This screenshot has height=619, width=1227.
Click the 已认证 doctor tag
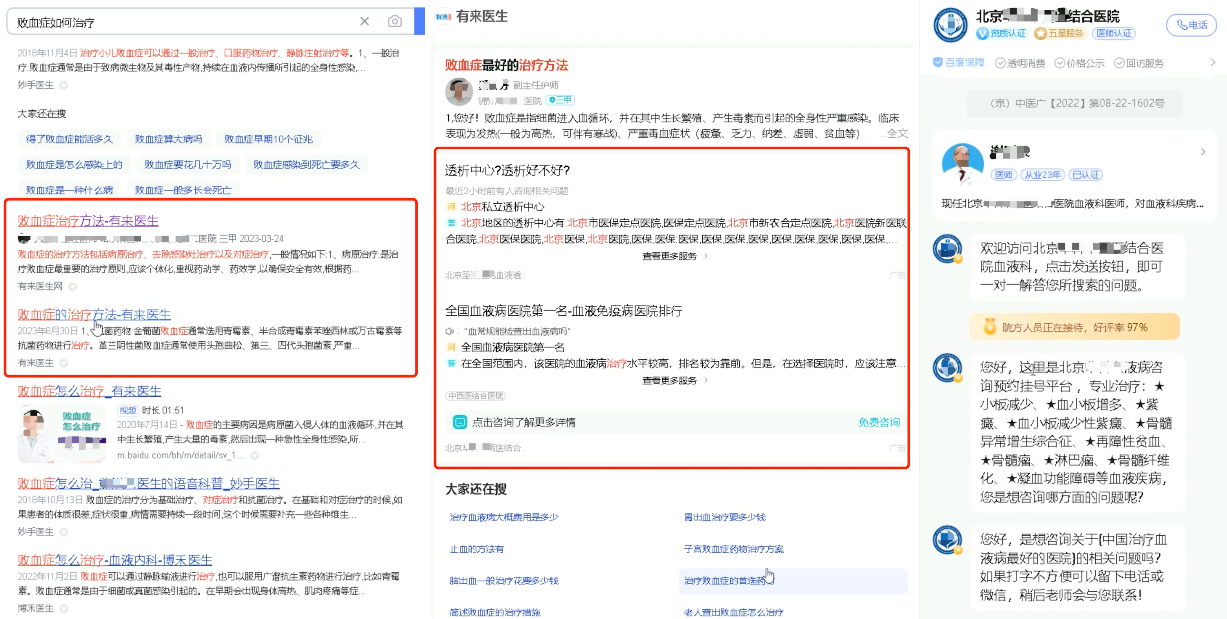click(1086, 175)
